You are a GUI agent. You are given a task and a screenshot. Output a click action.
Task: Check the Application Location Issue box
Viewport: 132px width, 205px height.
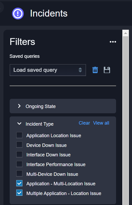[19, 135]
